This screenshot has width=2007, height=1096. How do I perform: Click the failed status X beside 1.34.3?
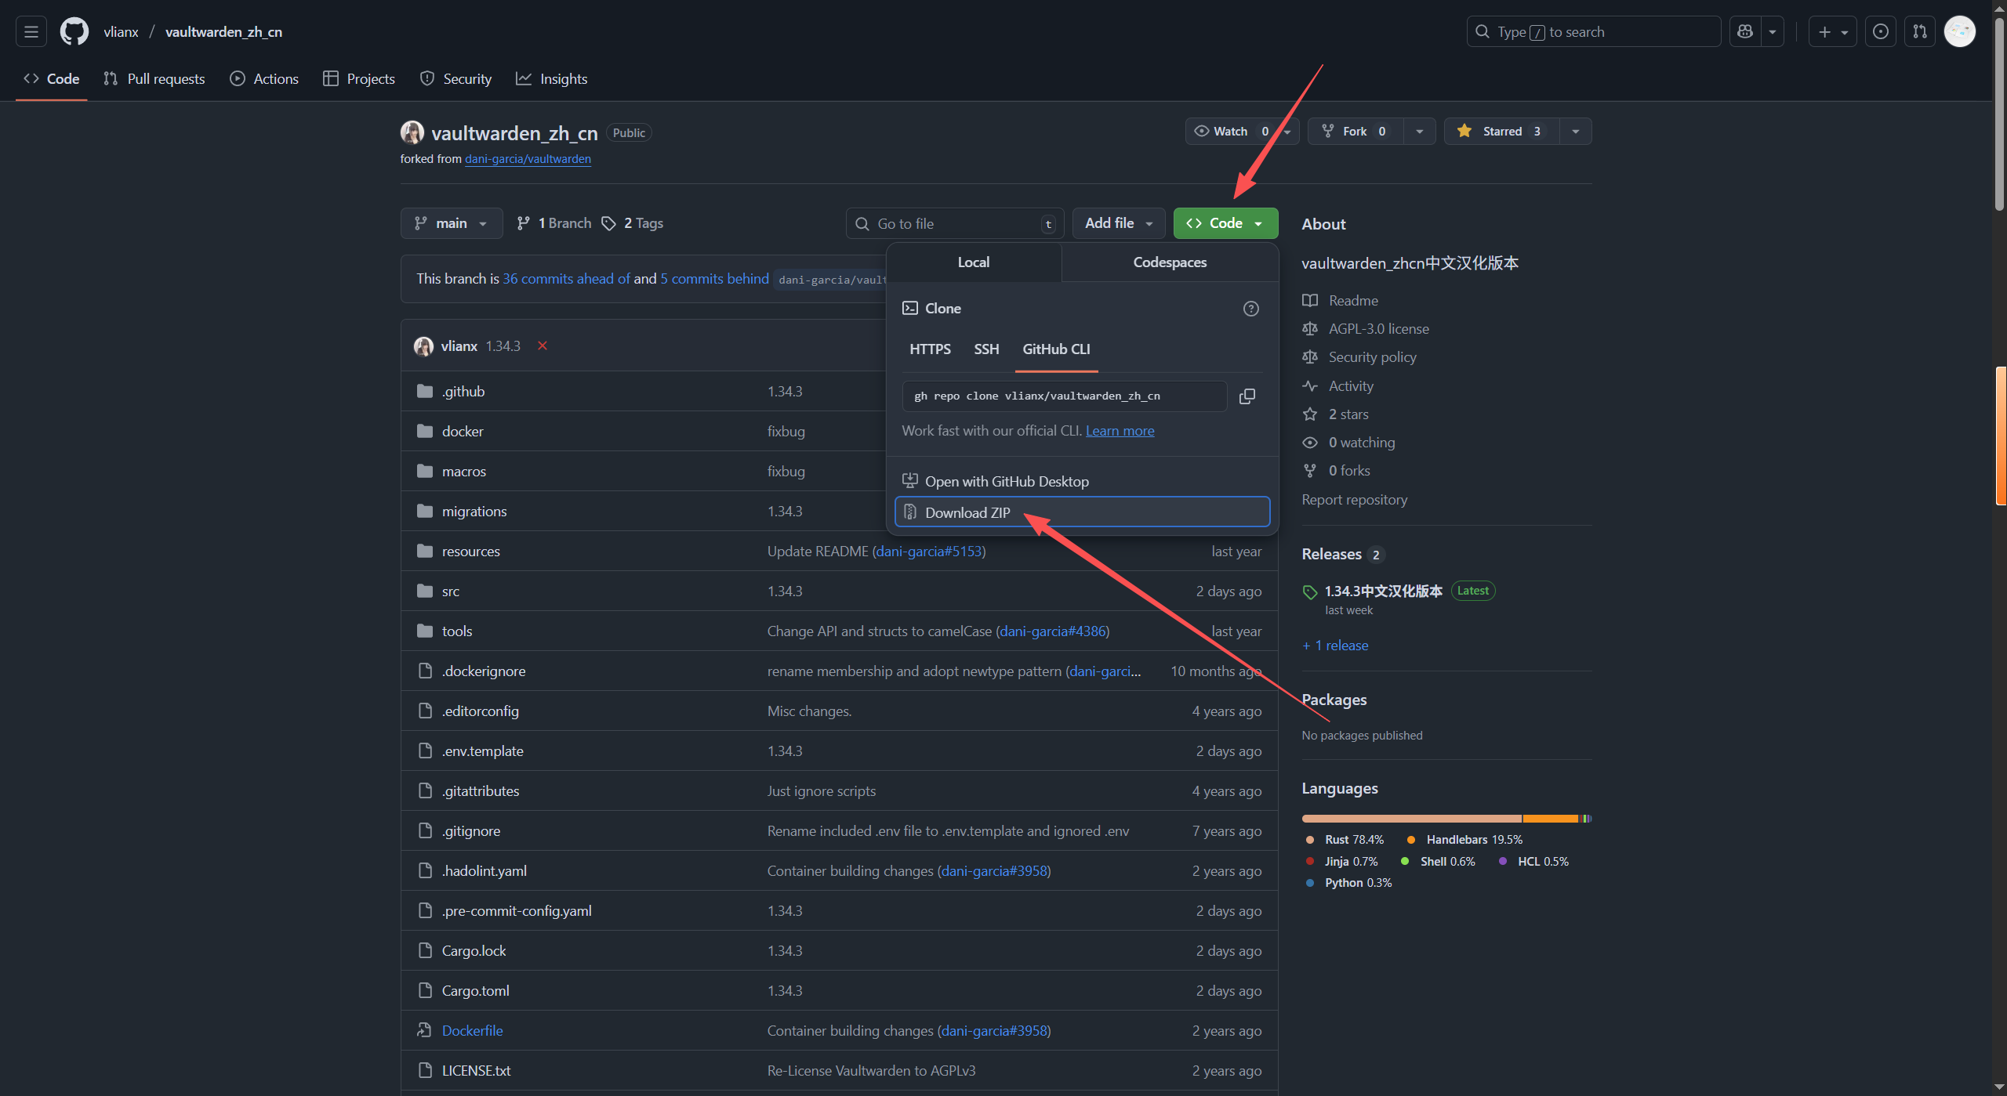[x=542, y=345]
